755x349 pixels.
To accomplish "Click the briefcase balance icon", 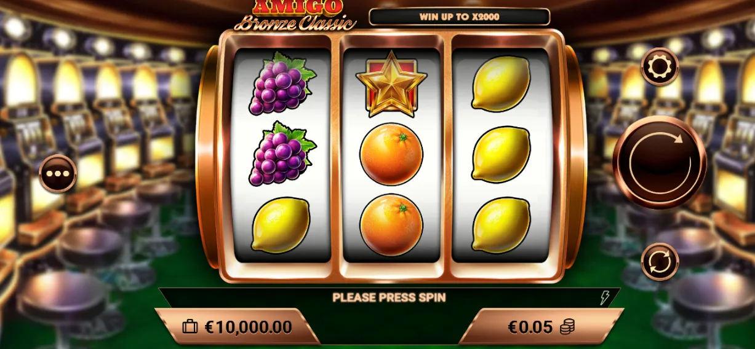I will [x=190, y=327].
